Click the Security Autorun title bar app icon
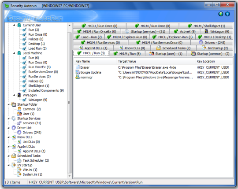This screenshot has height=189, width=238. point(7,6)
